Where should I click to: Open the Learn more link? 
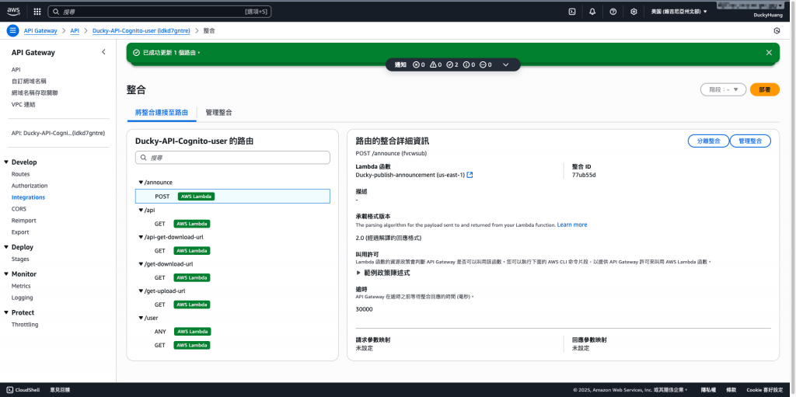click(572, 225)
